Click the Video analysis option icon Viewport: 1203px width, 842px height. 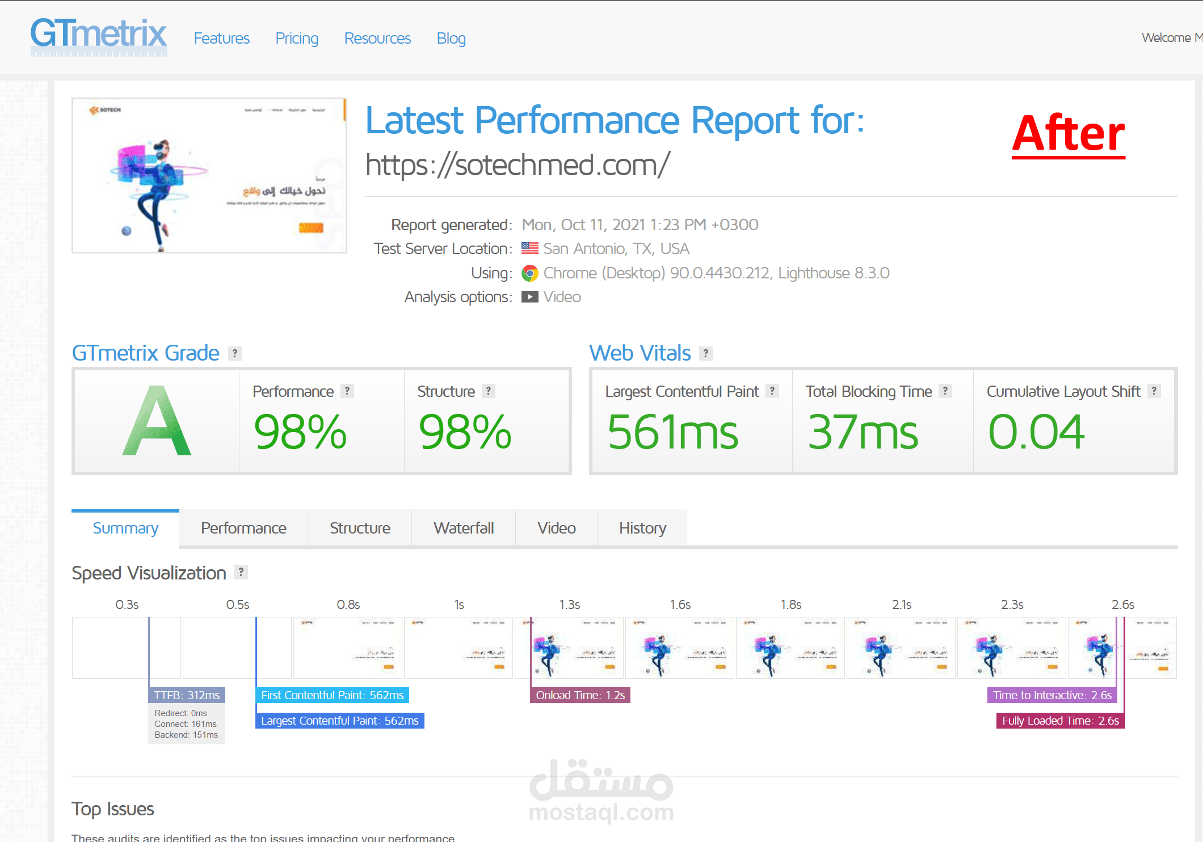click(530, 297)
